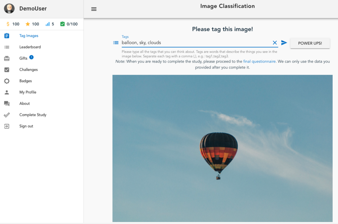Click the DemoUser avatar picture
Screen dimensions: 338x224
tap(9, 9)
